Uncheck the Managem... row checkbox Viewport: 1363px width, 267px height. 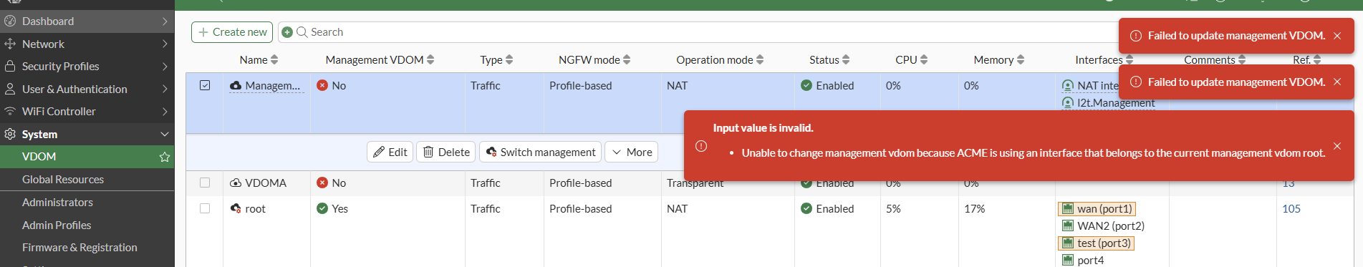205,85
